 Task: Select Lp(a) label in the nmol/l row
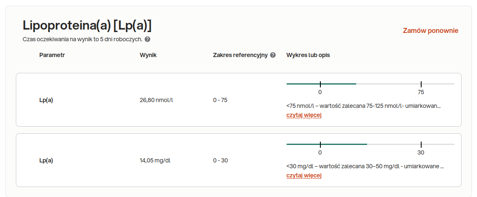coord(46,100)
